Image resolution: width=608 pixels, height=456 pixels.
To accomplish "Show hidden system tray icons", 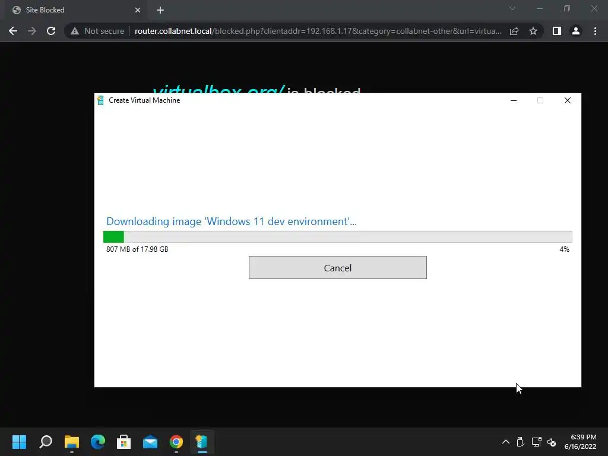I will tap(506, 442).
